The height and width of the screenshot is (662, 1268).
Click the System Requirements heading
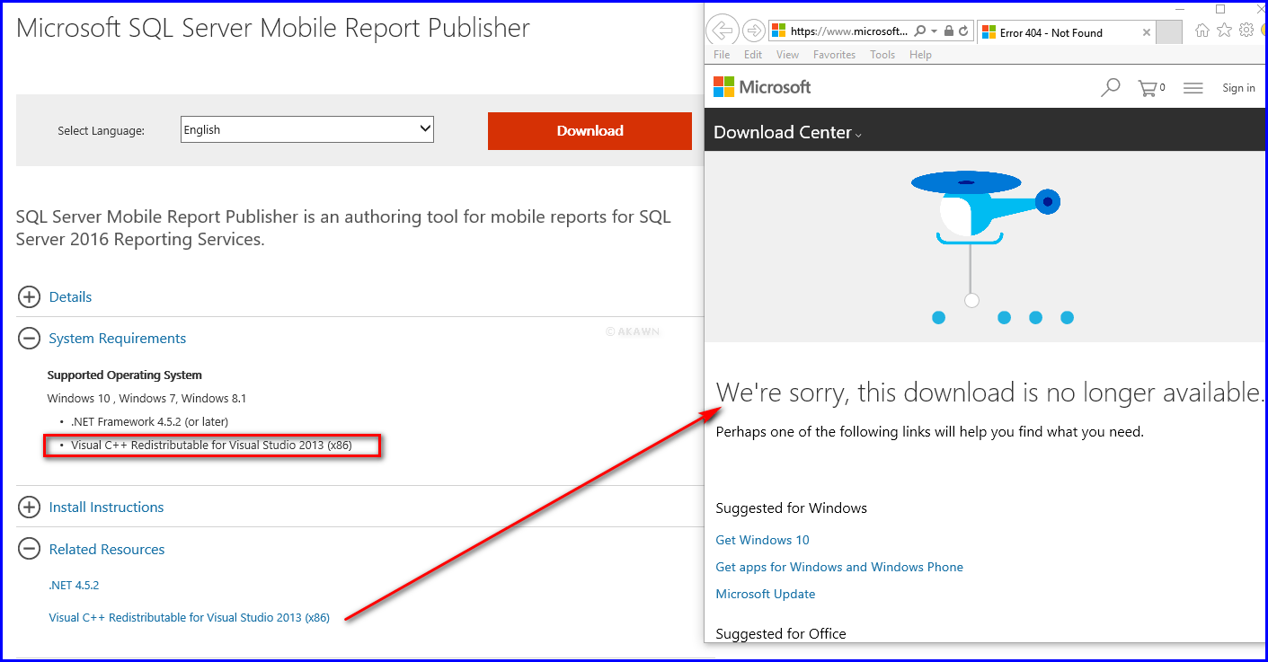point(118,338)
